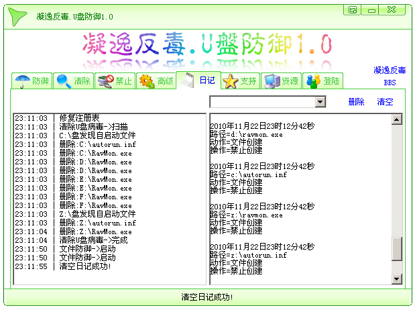
Task: Click the right log scrollbar thumb
Action: tap(396, 249)
